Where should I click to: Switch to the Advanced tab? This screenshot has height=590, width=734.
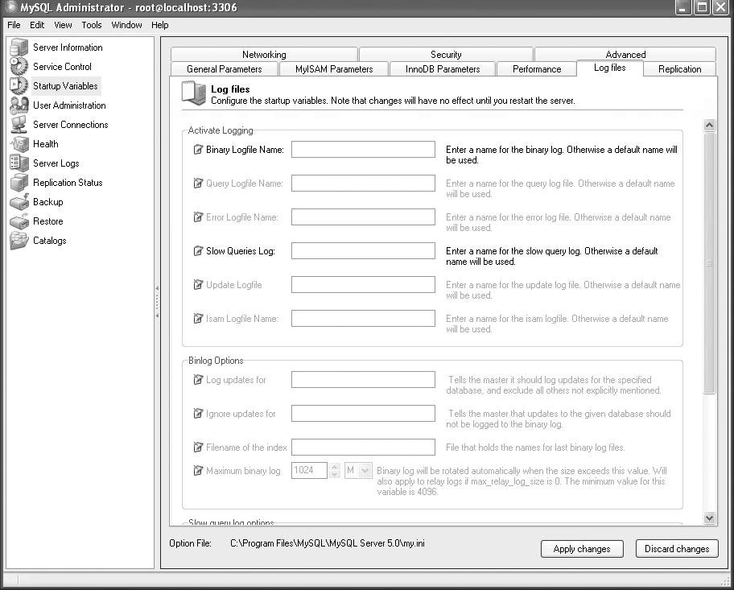point(625,54)
